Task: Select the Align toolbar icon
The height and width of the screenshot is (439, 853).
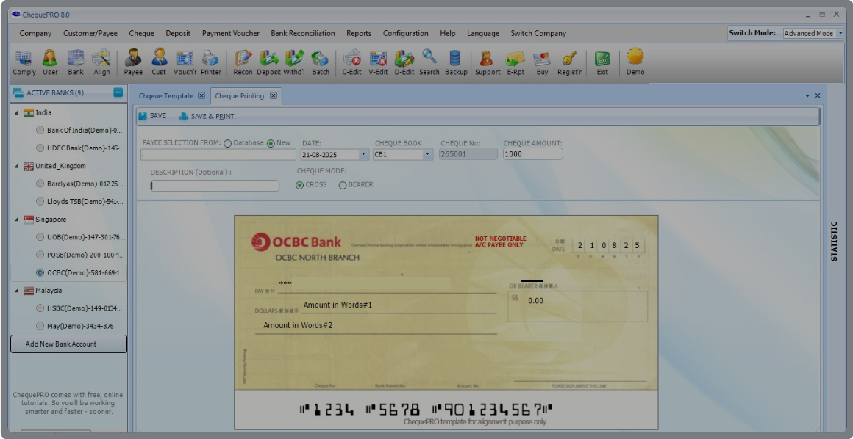Action: (101, 62)
